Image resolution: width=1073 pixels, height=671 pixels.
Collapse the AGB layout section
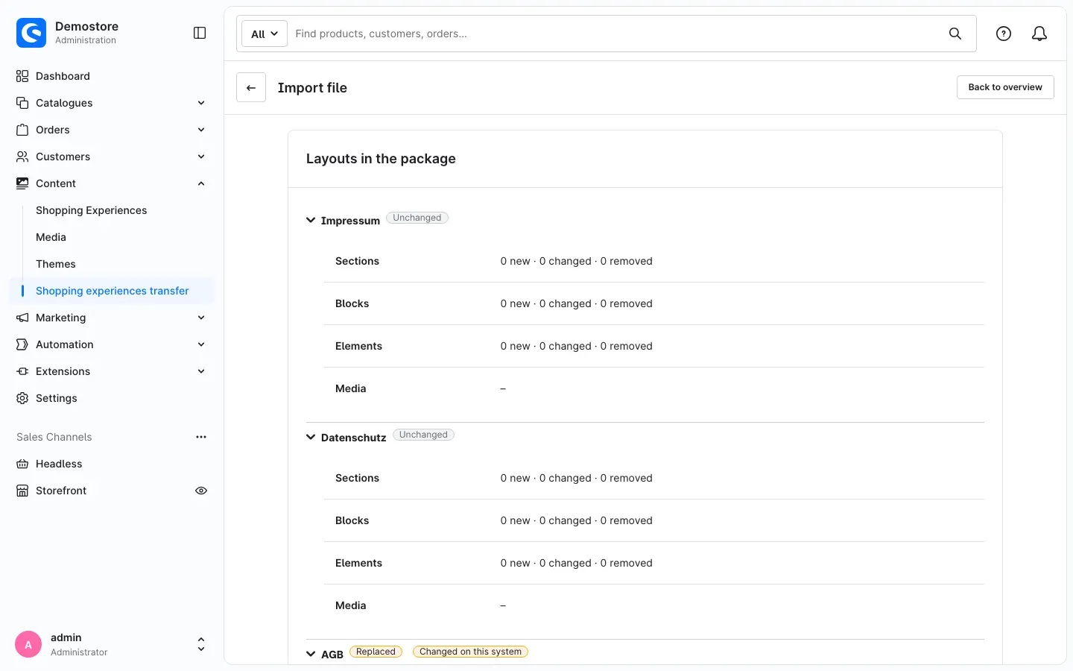(311, 655)
